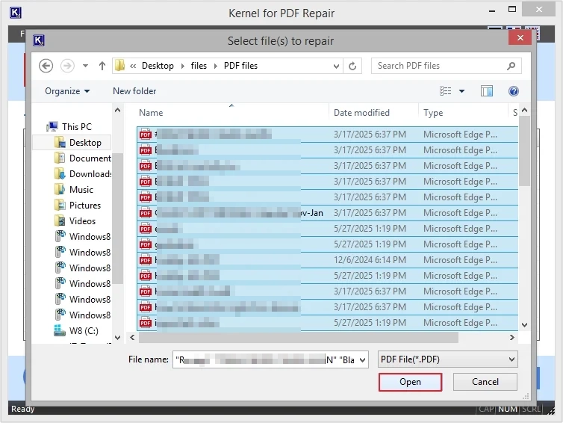The image size is (563, 423).
Task: Expand the File name dropdown arrow
Action: 363,359
